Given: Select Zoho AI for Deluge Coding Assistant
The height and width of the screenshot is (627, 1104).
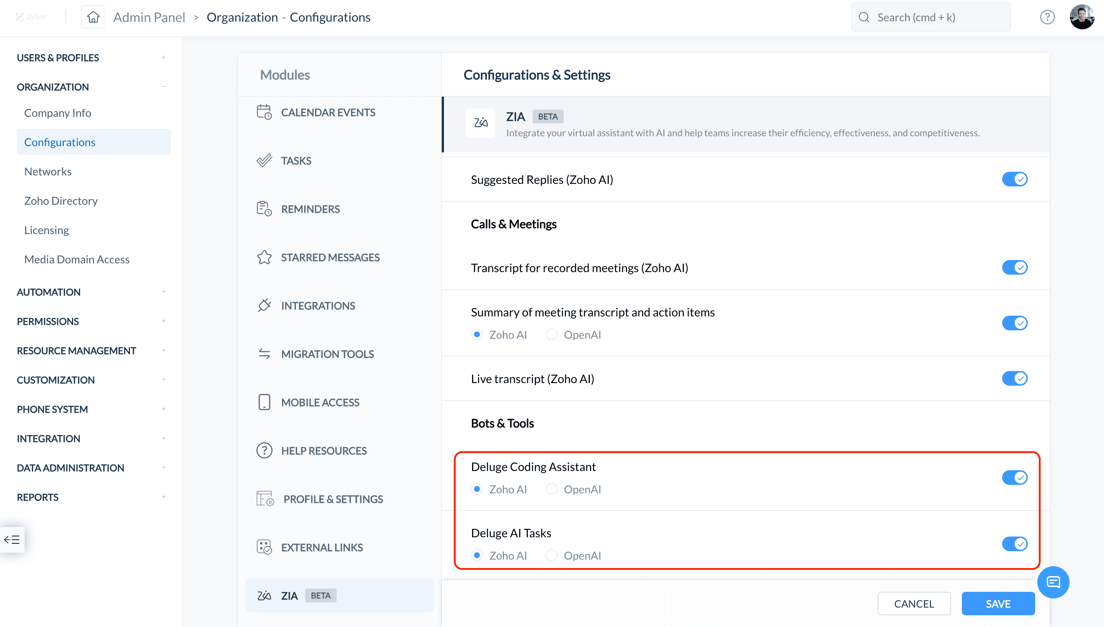Looking at the screenshot, I should coord(477,489).
